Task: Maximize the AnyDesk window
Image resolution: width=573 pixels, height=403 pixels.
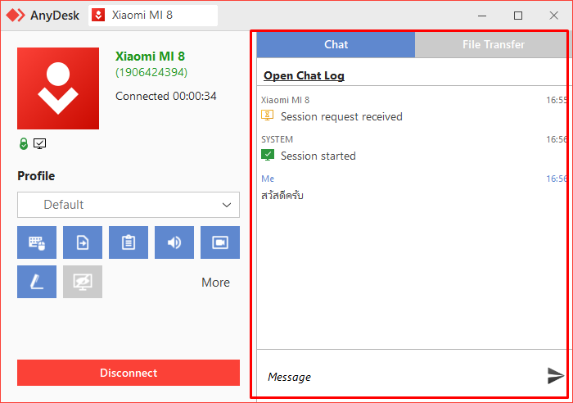Action: [518, 16]
